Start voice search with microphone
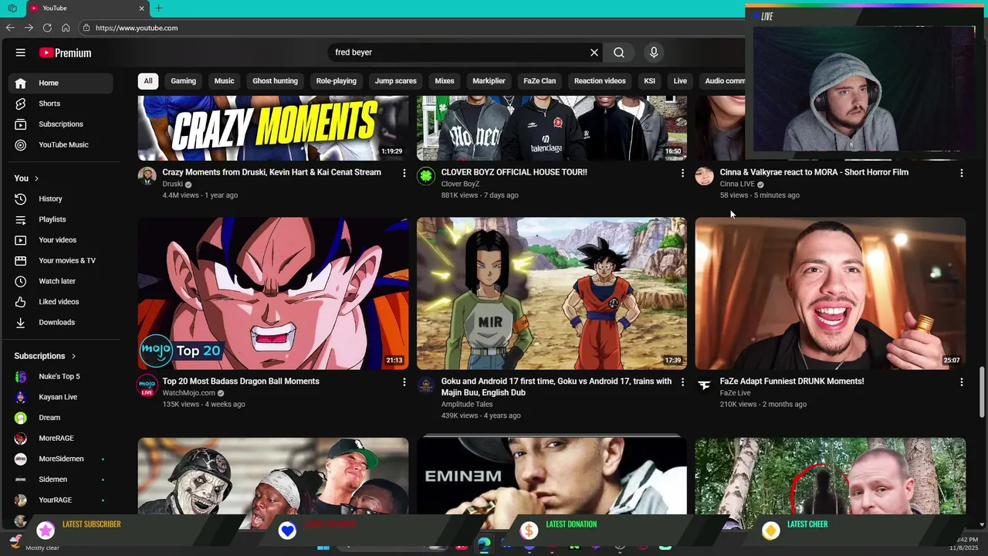Image resolution: width=988 pixels, height=556 pixels. pos(654,53)
